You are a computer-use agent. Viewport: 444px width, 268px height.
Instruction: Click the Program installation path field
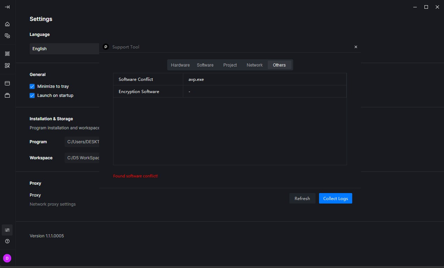tap(83, 142)
